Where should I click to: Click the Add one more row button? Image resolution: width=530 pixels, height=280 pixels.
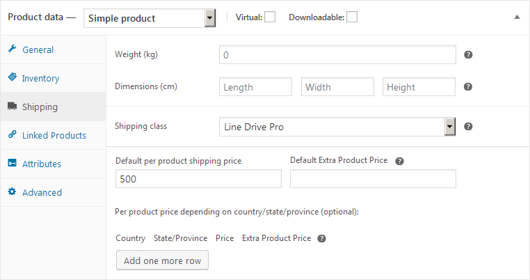click(x=162, y=260)
